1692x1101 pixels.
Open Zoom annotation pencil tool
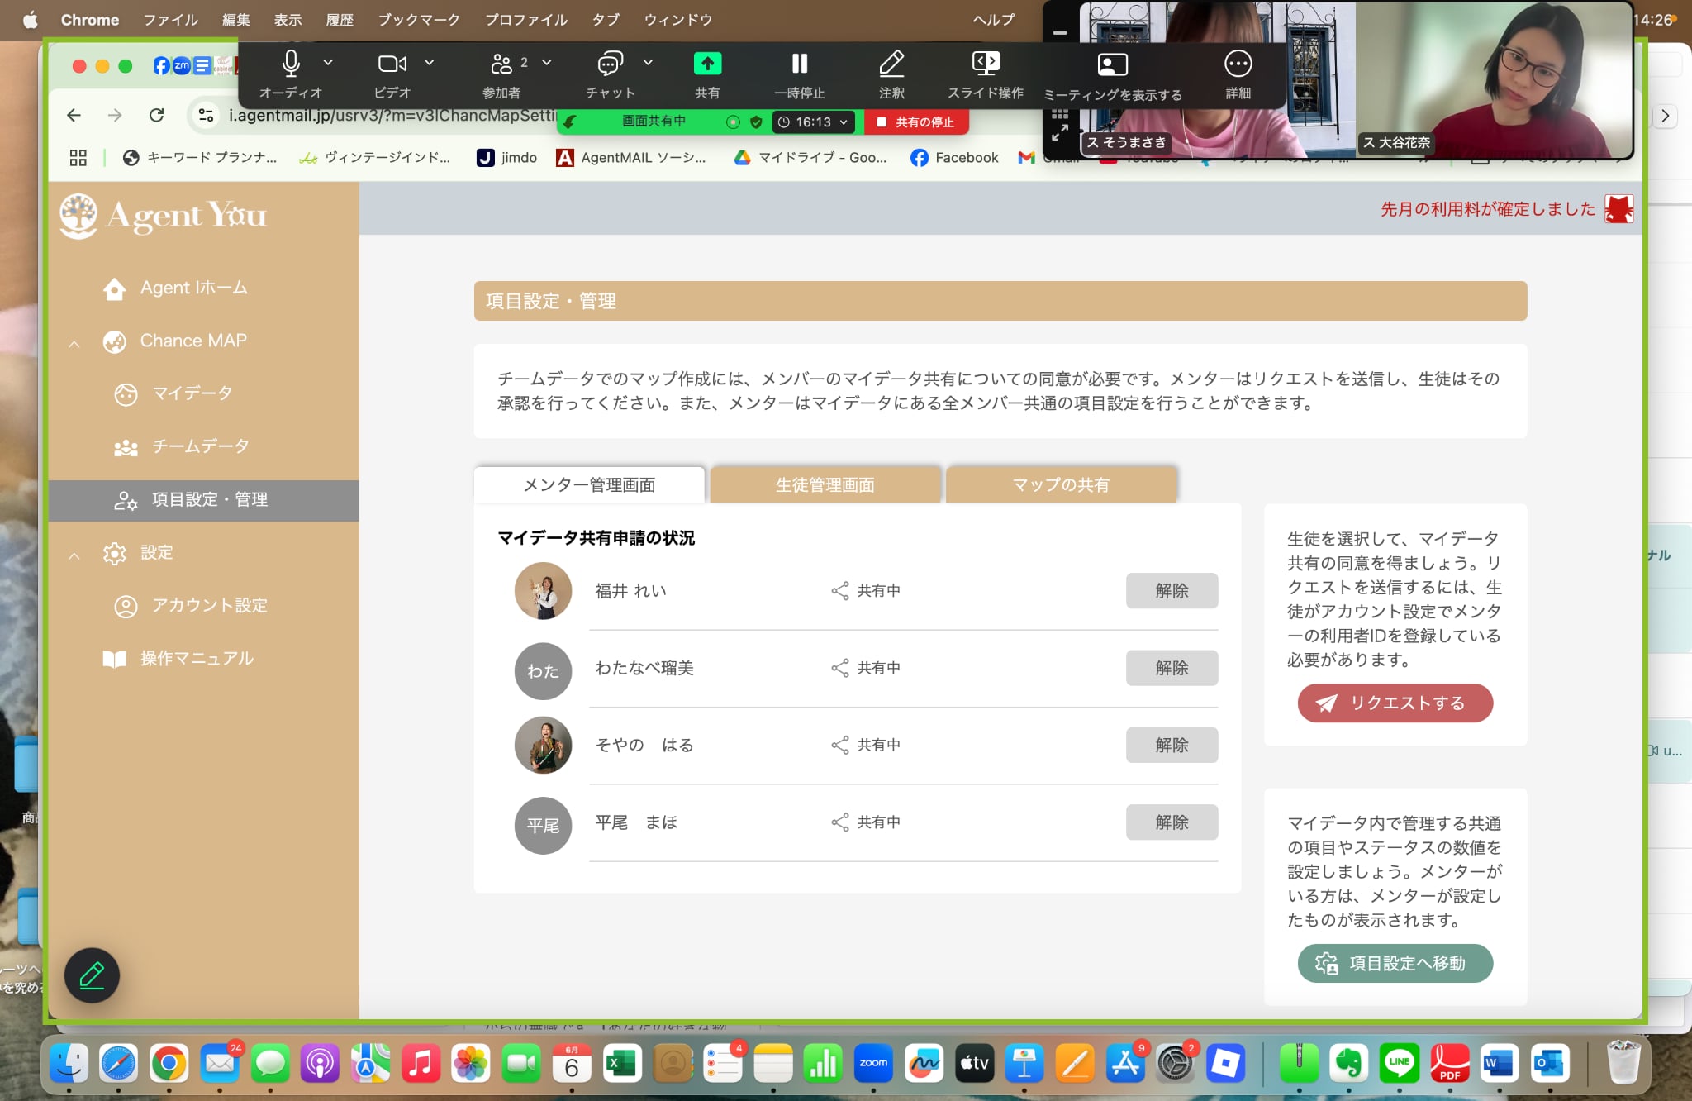[x=891, y=64]
